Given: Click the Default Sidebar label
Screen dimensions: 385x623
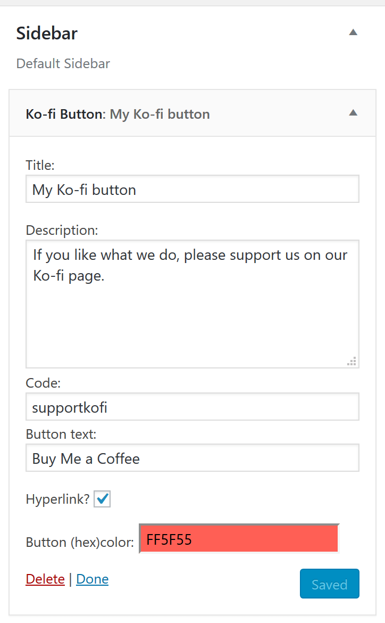Looking at the screenshot, I should (63, 63).
